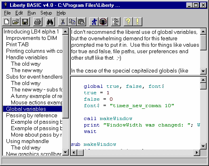The image size is (209, 166).
Task: Click topic list scroll up arrow
Action: coord(65,32)
